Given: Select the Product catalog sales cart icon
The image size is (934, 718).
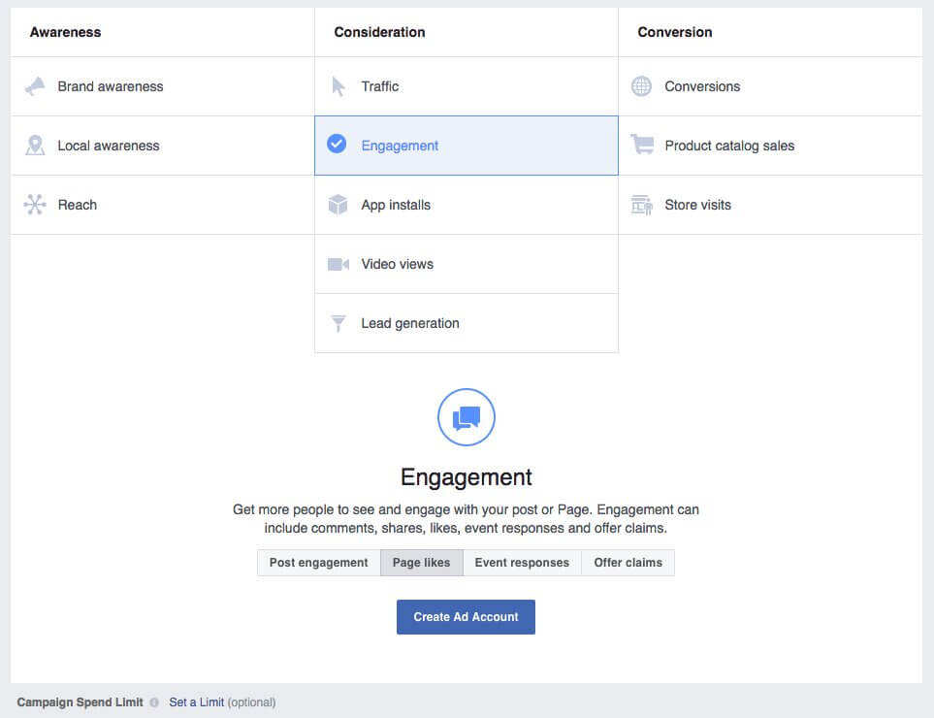Looking at the screenshot, I should point(641,146).
